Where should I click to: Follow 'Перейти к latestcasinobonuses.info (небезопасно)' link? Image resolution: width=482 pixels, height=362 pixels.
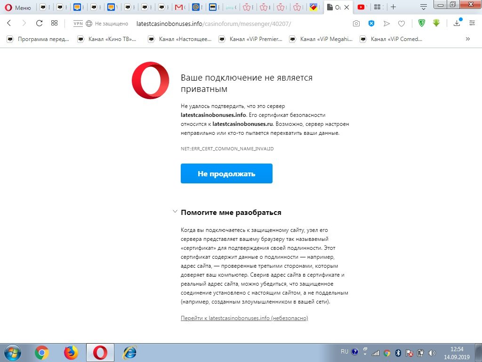click(x=244, y=318)
